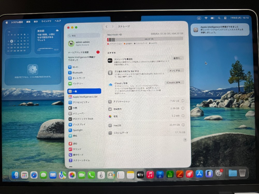Select Bluetooth in the sidebar
This screenshot has height=194, width=259.
click(x=84, y=73)
